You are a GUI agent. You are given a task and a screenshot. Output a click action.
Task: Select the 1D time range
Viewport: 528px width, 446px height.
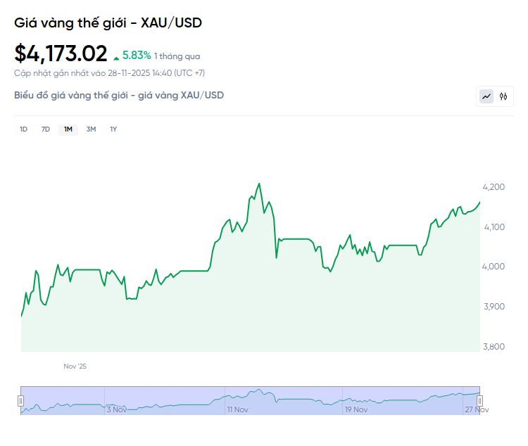click(x=23, y=129)
